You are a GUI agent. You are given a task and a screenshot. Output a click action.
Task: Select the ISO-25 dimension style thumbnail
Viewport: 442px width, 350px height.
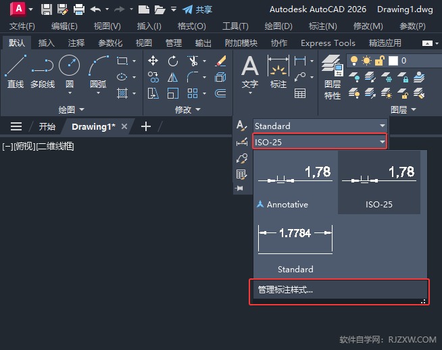pos(379,182)
